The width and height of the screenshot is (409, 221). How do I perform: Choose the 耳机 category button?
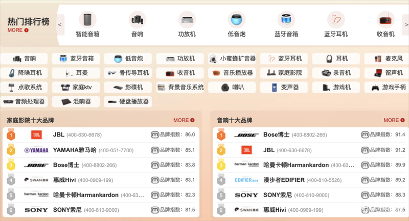coord(336,59)
